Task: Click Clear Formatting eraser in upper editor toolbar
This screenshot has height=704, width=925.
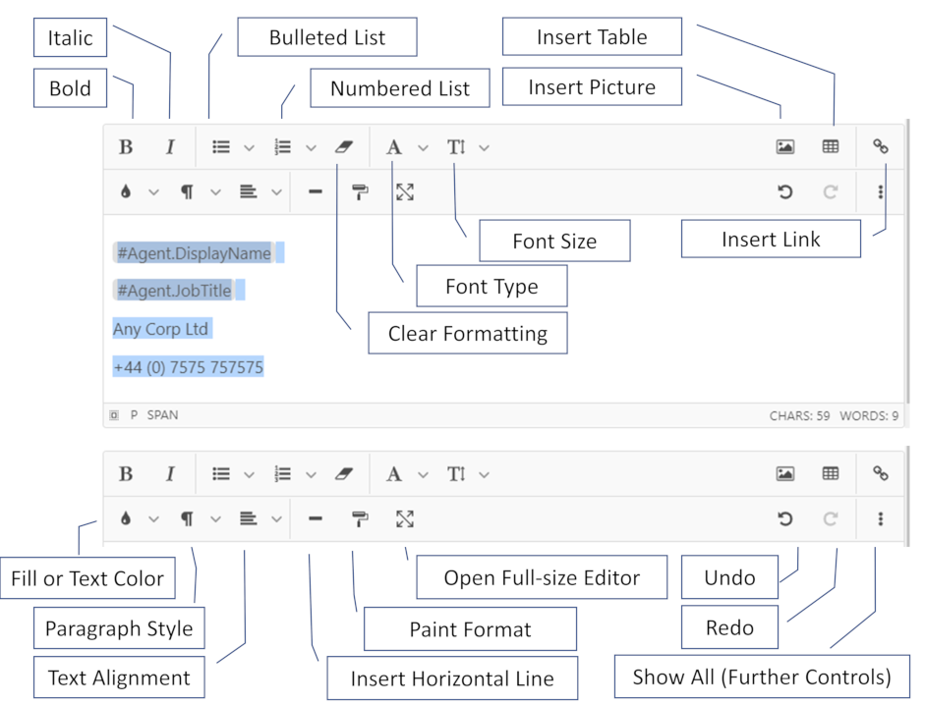Action: 344,146
